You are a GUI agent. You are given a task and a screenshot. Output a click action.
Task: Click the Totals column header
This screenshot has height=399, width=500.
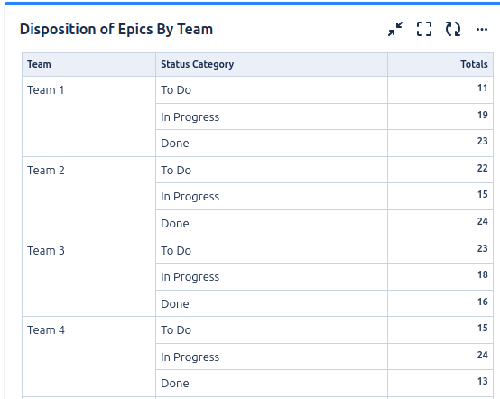click(x=474, y=64)
